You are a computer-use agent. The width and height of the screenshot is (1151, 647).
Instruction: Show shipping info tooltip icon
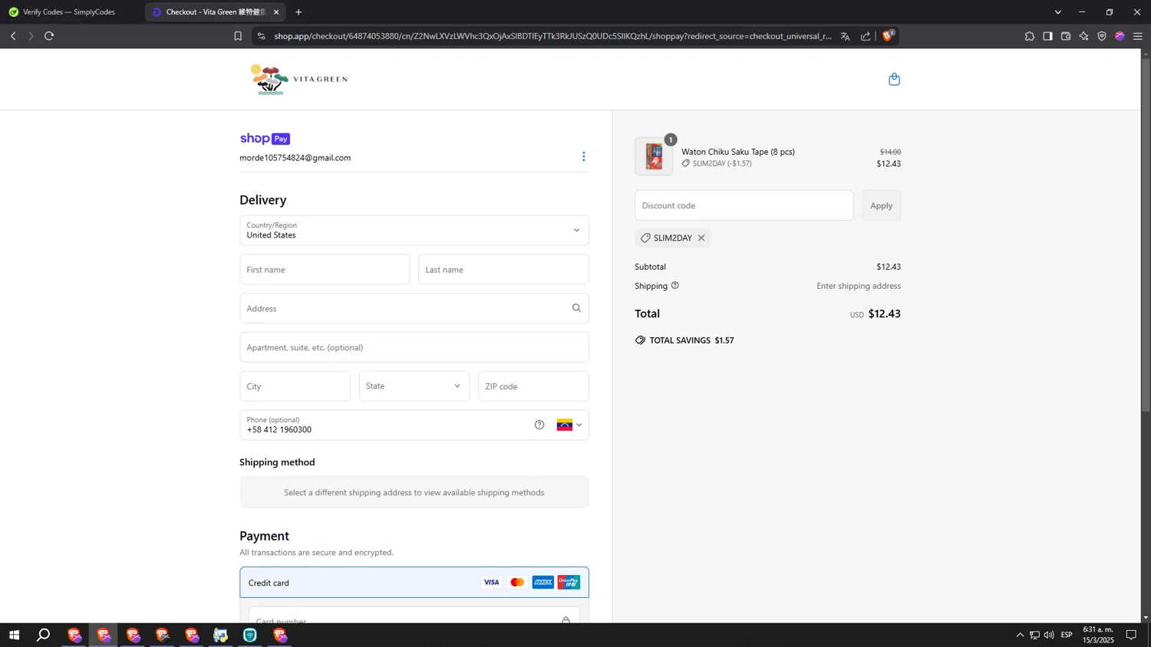pos(675,285)
